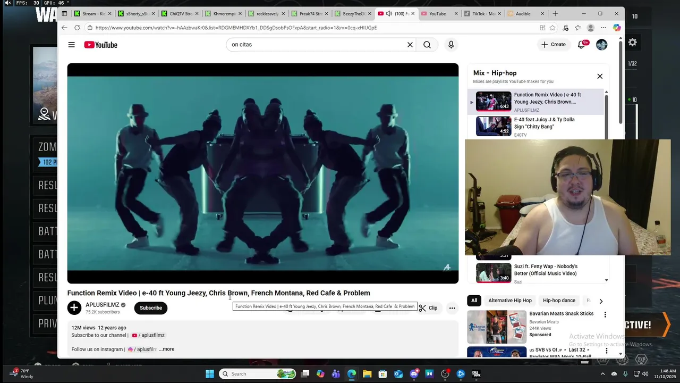This screenshot has width=680, height=383.
Task: Show hidden system tray icons
Action: (602, 374)
